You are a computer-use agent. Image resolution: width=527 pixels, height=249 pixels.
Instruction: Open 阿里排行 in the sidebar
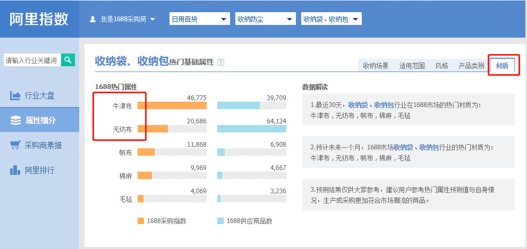pos(39,170)
